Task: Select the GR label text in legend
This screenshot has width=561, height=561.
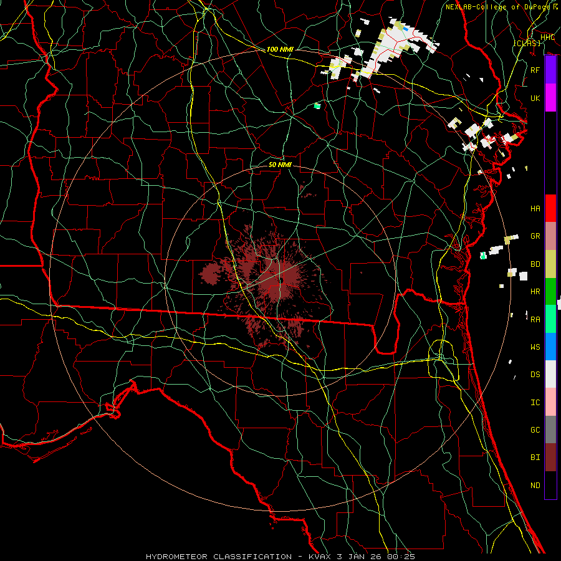Action: (535, 236)
